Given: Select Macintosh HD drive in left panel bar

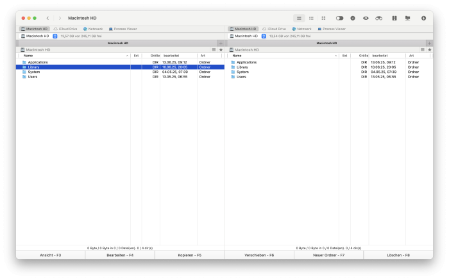Looking at the screenshot, I should coord(35,29).
